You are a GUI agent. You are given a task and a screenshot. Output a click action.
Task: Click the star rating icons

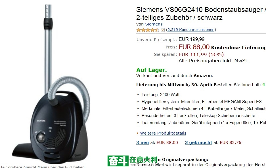coord(148,30)
